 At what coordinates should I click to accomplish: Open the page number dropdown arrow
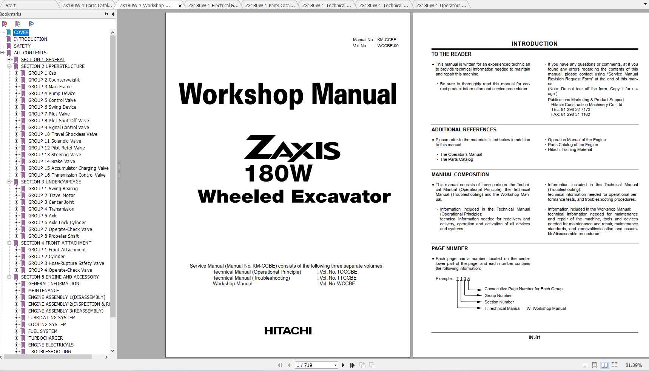pos(335,365)
